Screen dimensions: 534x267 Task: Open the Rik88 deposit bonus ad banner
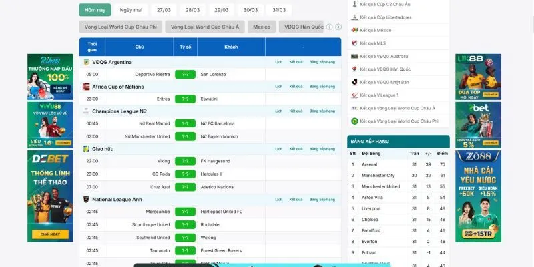click(51, 77)
